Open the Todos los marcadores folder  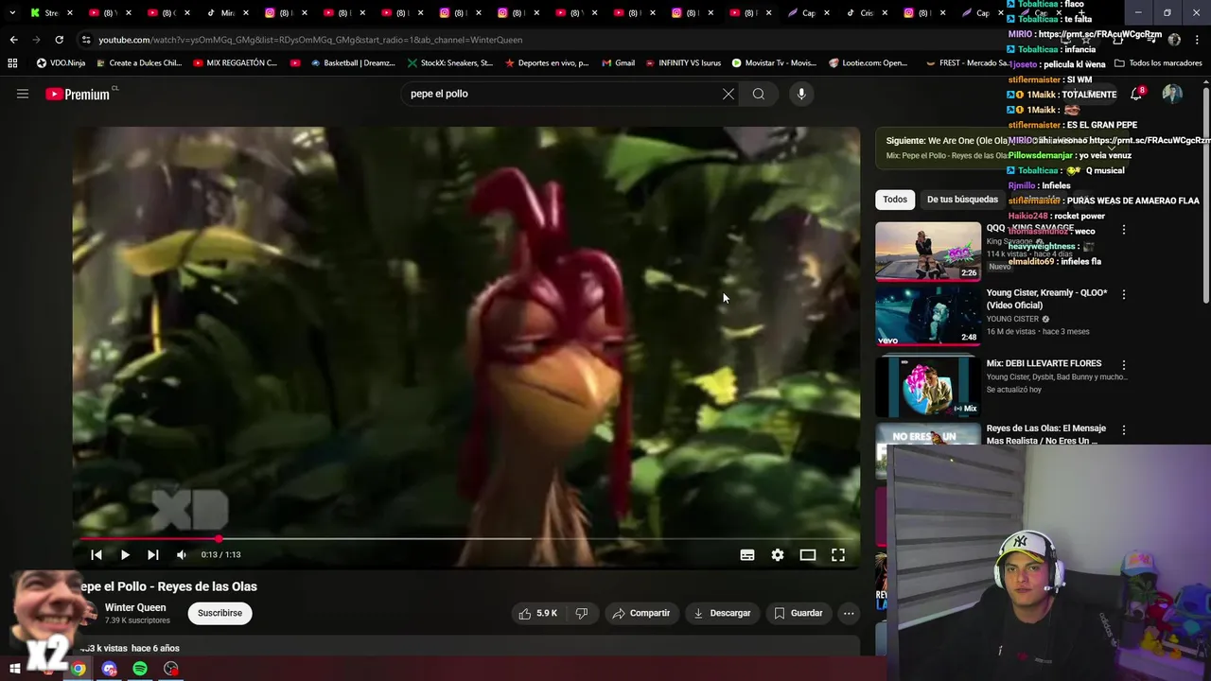coord(1158,63)
